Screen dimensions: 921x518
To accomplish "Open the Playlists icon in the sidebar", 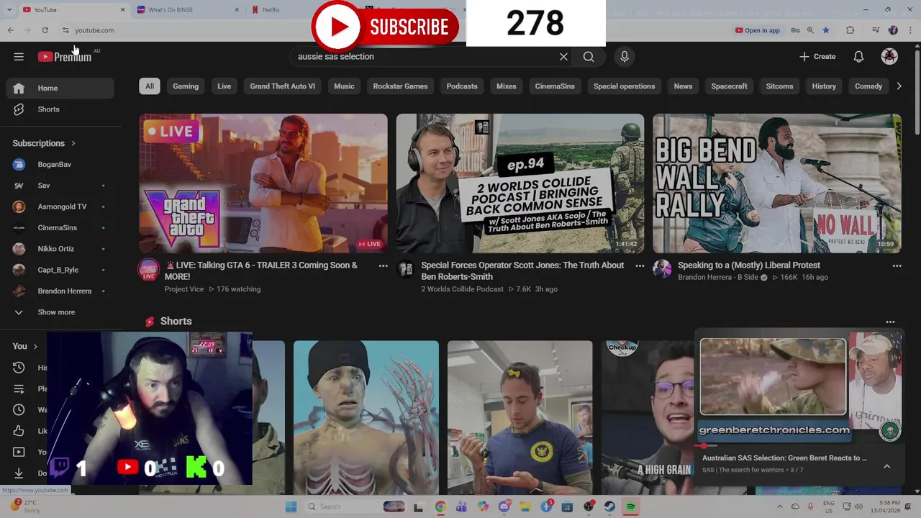I will pos(19,388).
